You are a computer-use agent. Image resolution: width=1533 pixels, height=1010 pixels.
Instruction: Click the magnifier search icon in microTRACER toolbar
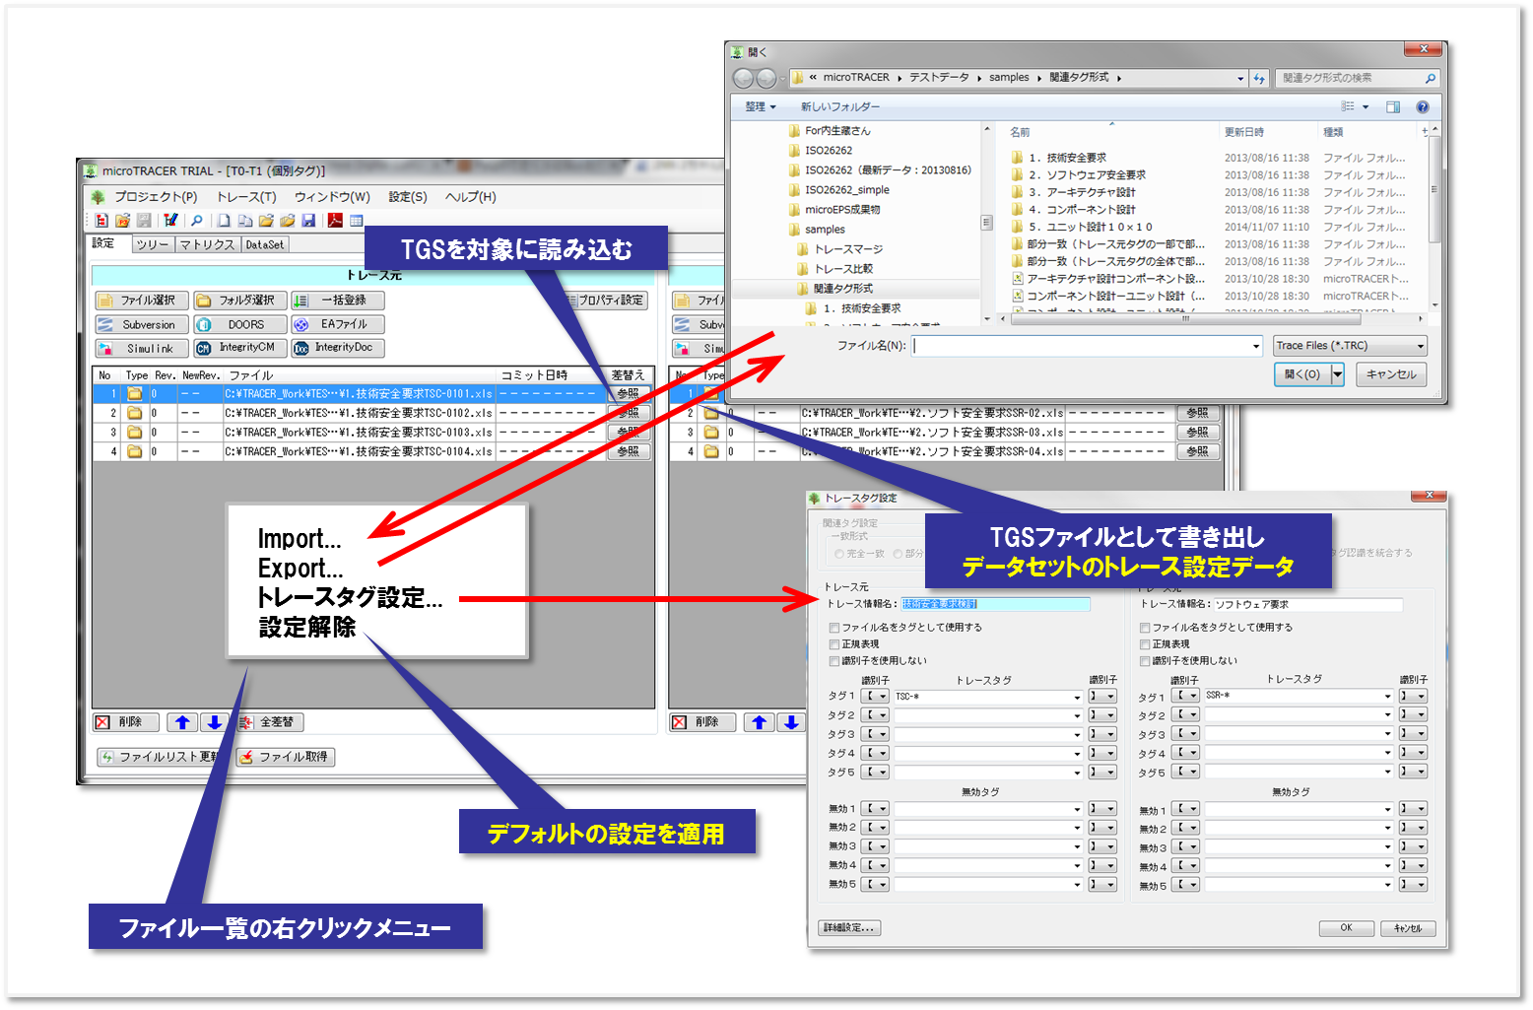tap(197, 221)
